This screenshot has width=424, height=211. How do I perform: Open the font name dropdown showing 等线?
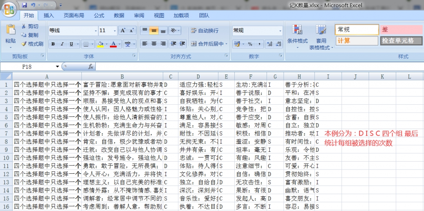73,31
